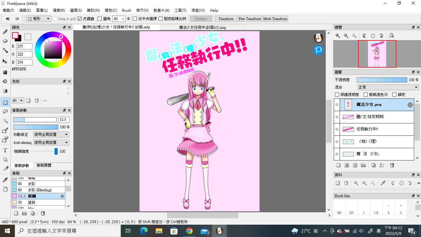Open gear settings for 模糊 brush
421x237 pixels.
pos(62,196)
